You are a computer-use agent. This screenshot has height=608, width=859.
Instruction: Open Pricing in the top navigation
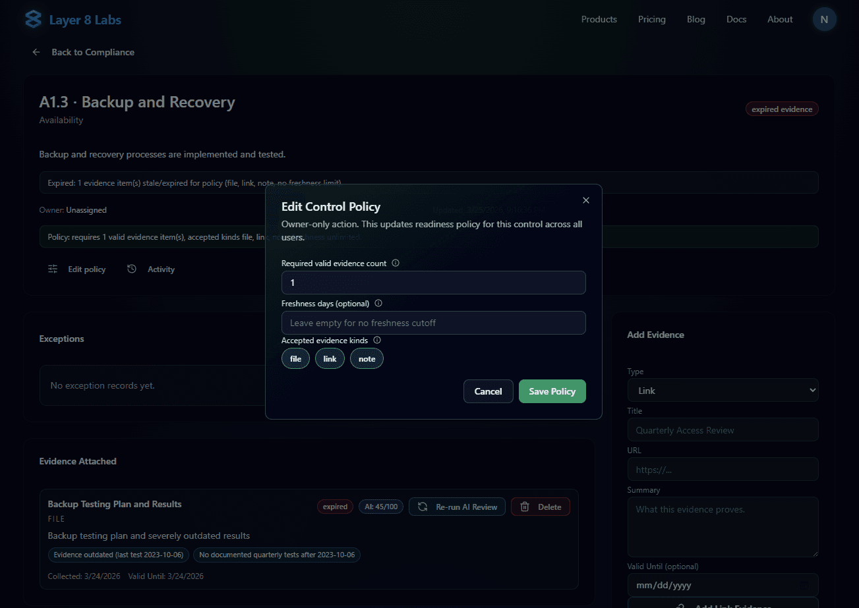coord(652,19)
